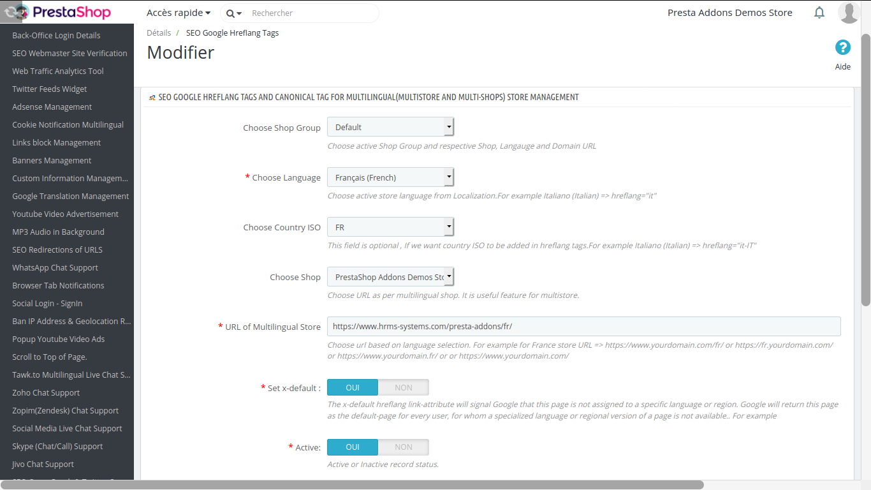Open the notifications bell
Viewport: 871px width, 490px height.
click(x=819, y=13)
